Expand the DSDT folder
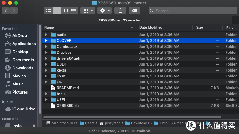 pyautogui.click(x=46, y=64)
